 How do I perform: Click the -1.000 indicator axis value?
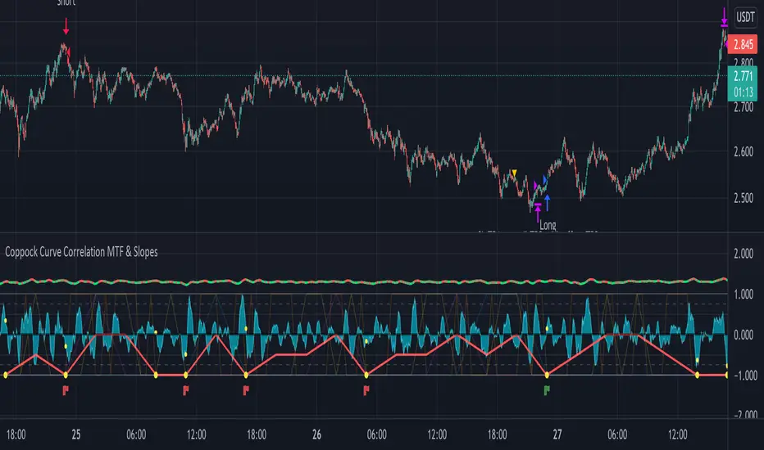(744, 376)
